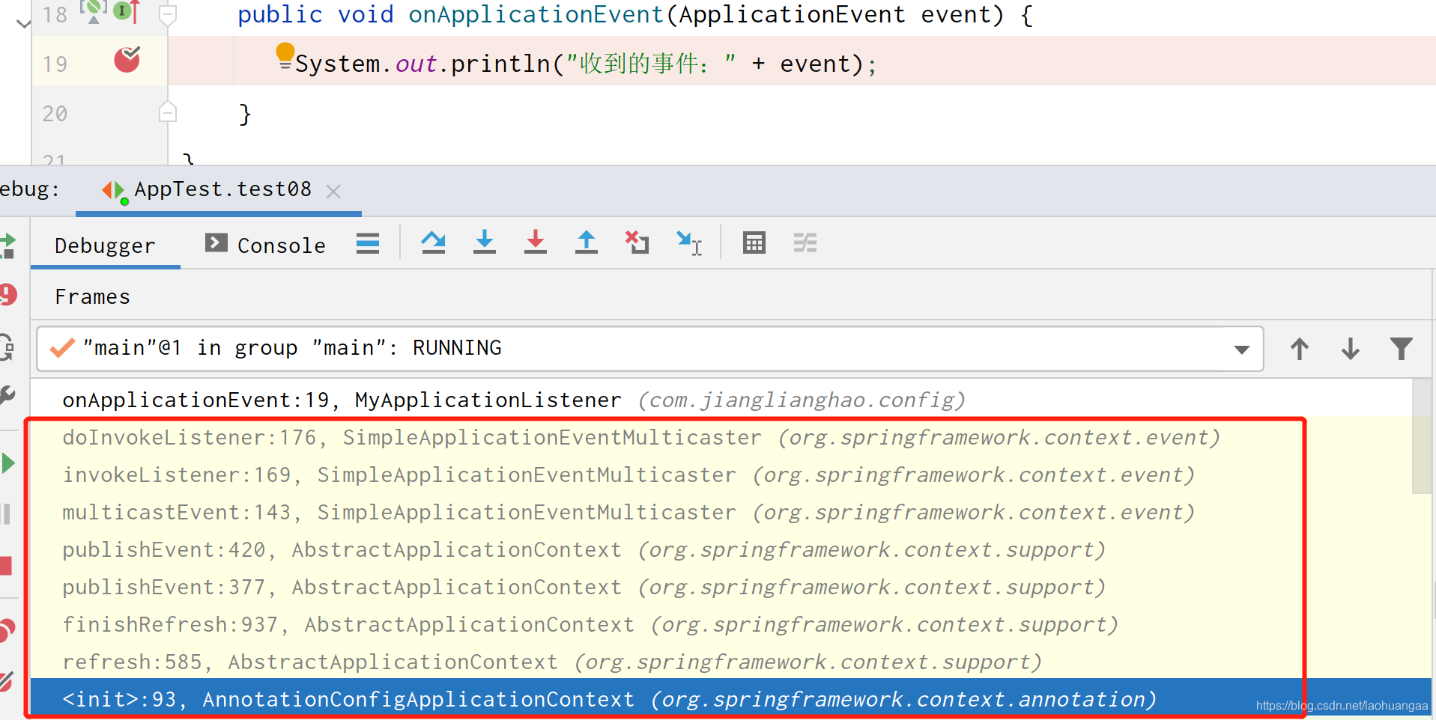
Task: Click the fold end marker at line 20
Action: (168, 112)
